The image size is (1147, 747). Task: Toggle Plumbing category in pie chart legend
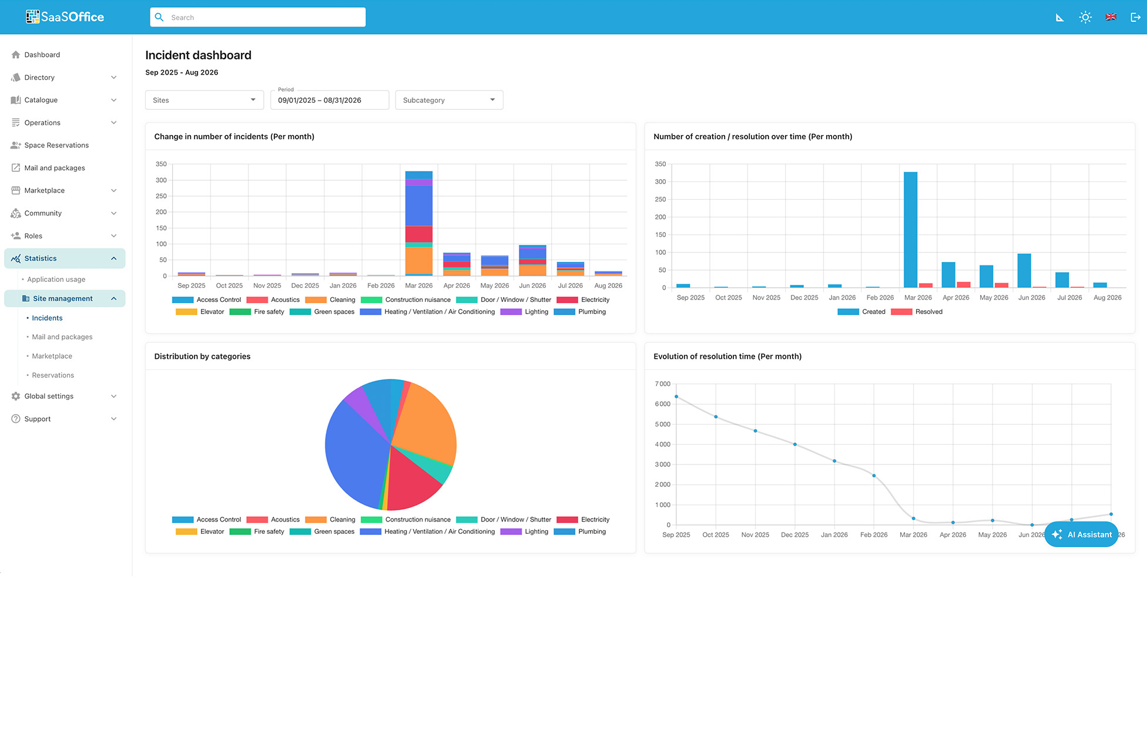(x=580, y=531)
